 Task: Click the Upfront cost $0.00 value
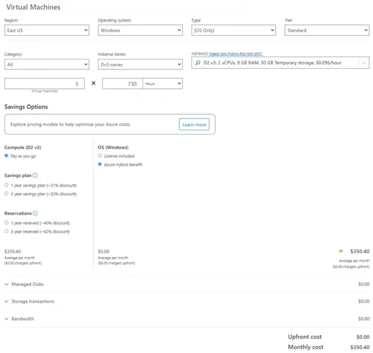363,337
